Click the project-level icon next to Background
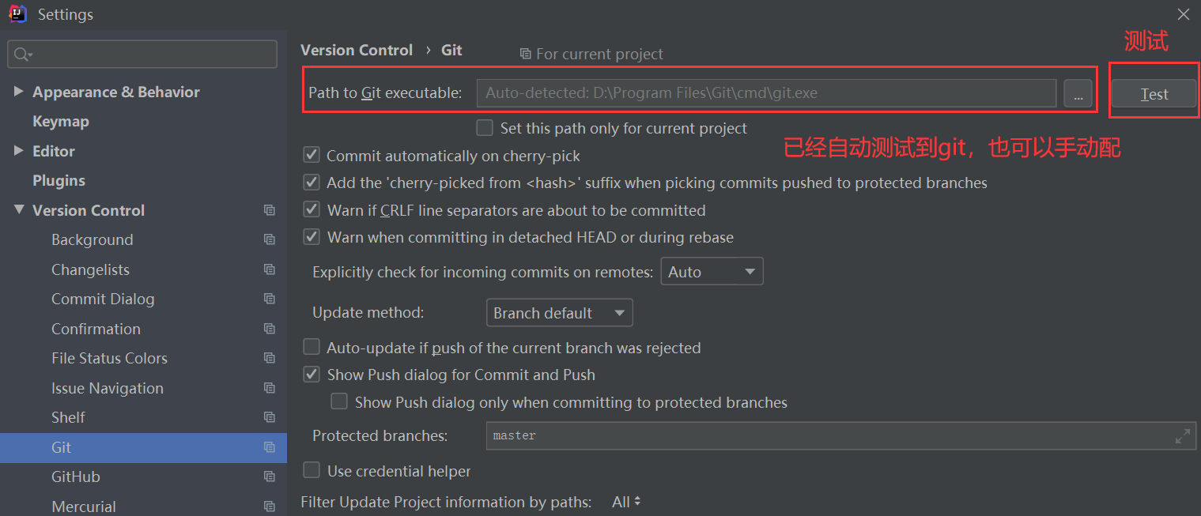 click(x=270, y=239)
